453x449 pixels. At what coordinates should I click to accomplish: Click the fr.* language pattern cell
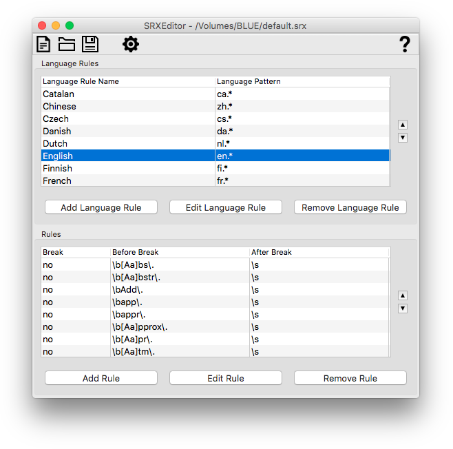coord(302,180)
